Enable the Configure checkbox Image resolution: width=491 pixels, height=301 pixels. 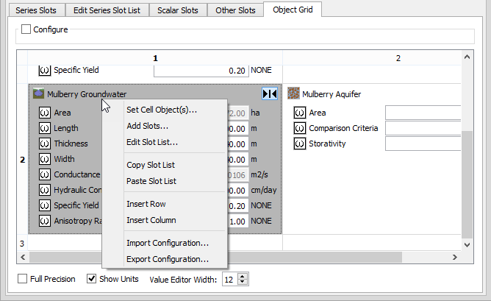(26, 29)
